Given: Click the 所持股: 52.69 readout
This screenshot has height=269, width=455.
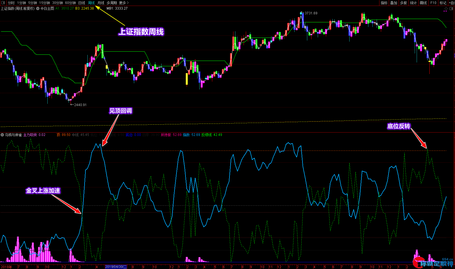Looking at the screenshot, I should coord(171,135).
